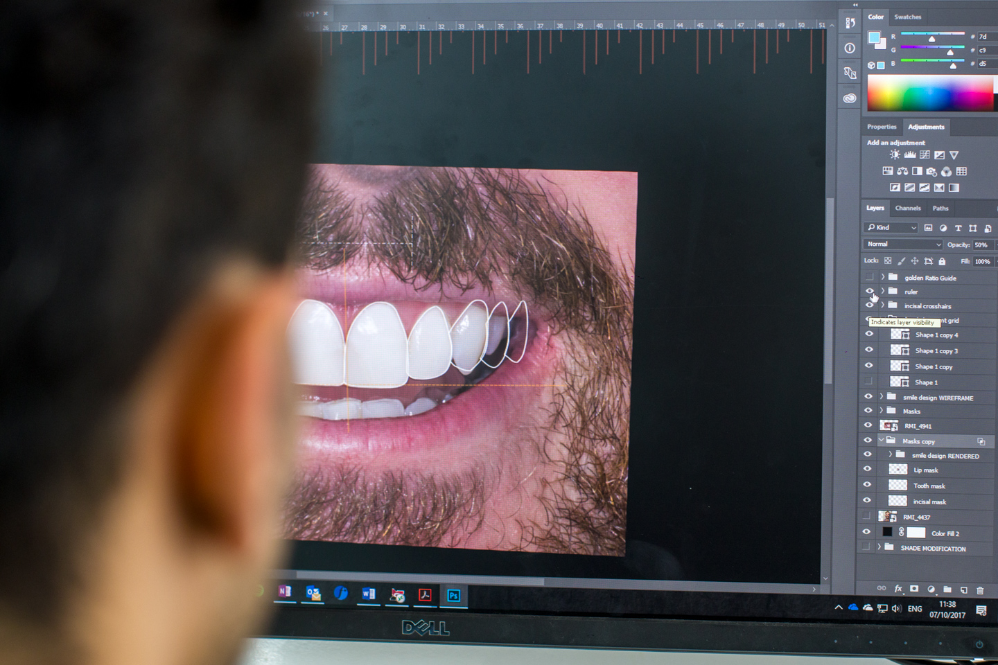998x665 pixels.
Task: Add a Photo Filter adjustment
Action: [x=931, y=171]
